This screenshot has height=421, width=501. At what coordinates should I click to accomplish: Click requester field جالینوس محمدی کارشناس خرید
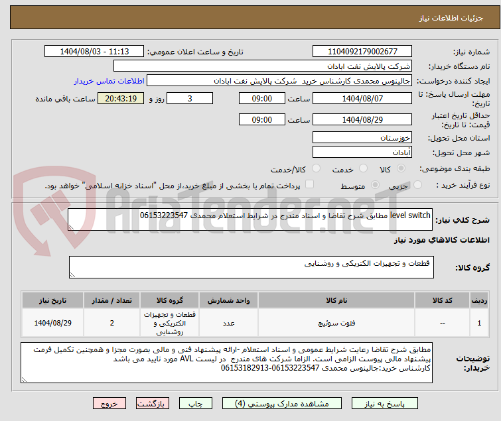[279, 81]
